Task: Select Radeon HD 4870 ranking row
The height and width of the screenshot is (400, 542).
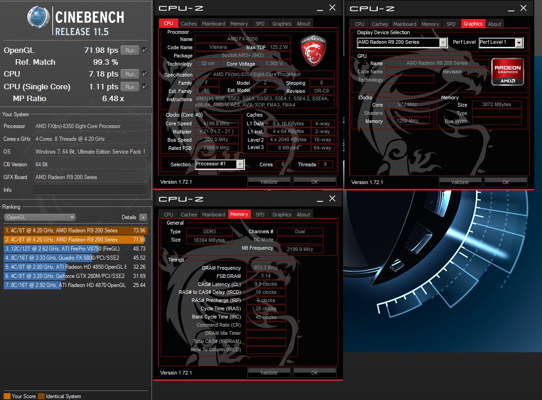Action: (76, 285)
